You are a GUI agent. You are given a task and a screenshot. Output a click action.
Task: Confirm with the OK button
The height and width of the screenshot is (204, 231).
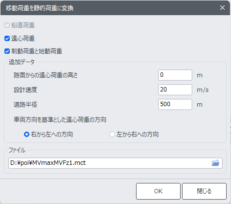(x=158, y=191)
